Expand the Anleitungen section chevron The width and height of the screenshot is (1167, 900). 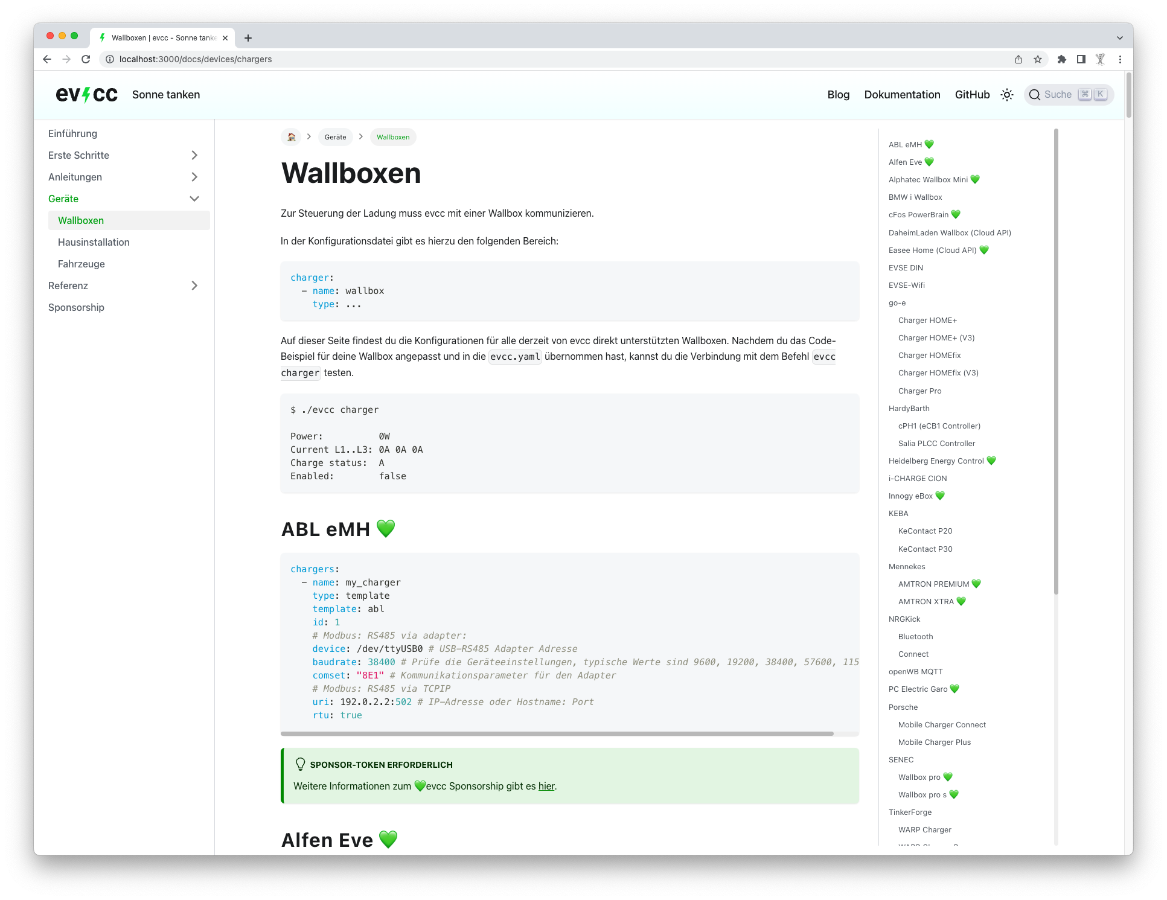click(x=194, y=177)
